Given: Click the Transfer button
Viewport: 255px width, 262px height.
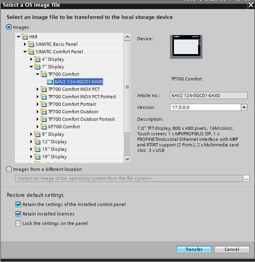Looking at the screenshot, I should 194,249.
